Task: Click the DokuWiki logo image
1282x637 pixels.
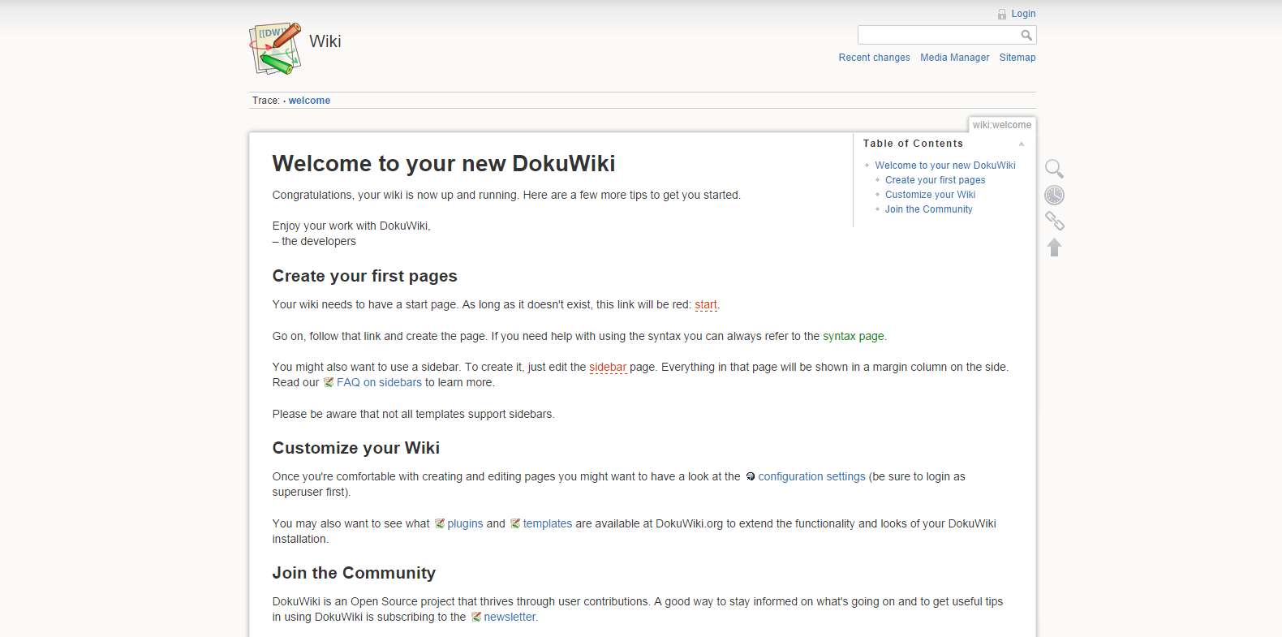Action: [275, 49]
